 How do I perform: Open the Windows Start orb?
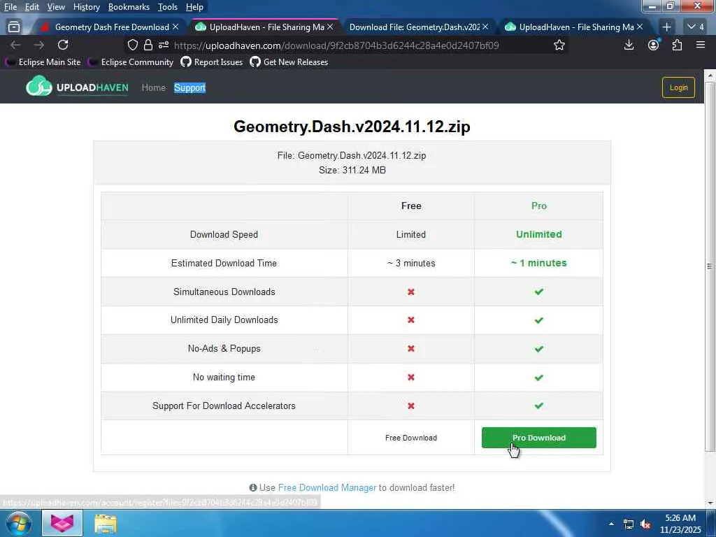pyautogui.click(x=19, y=523)
